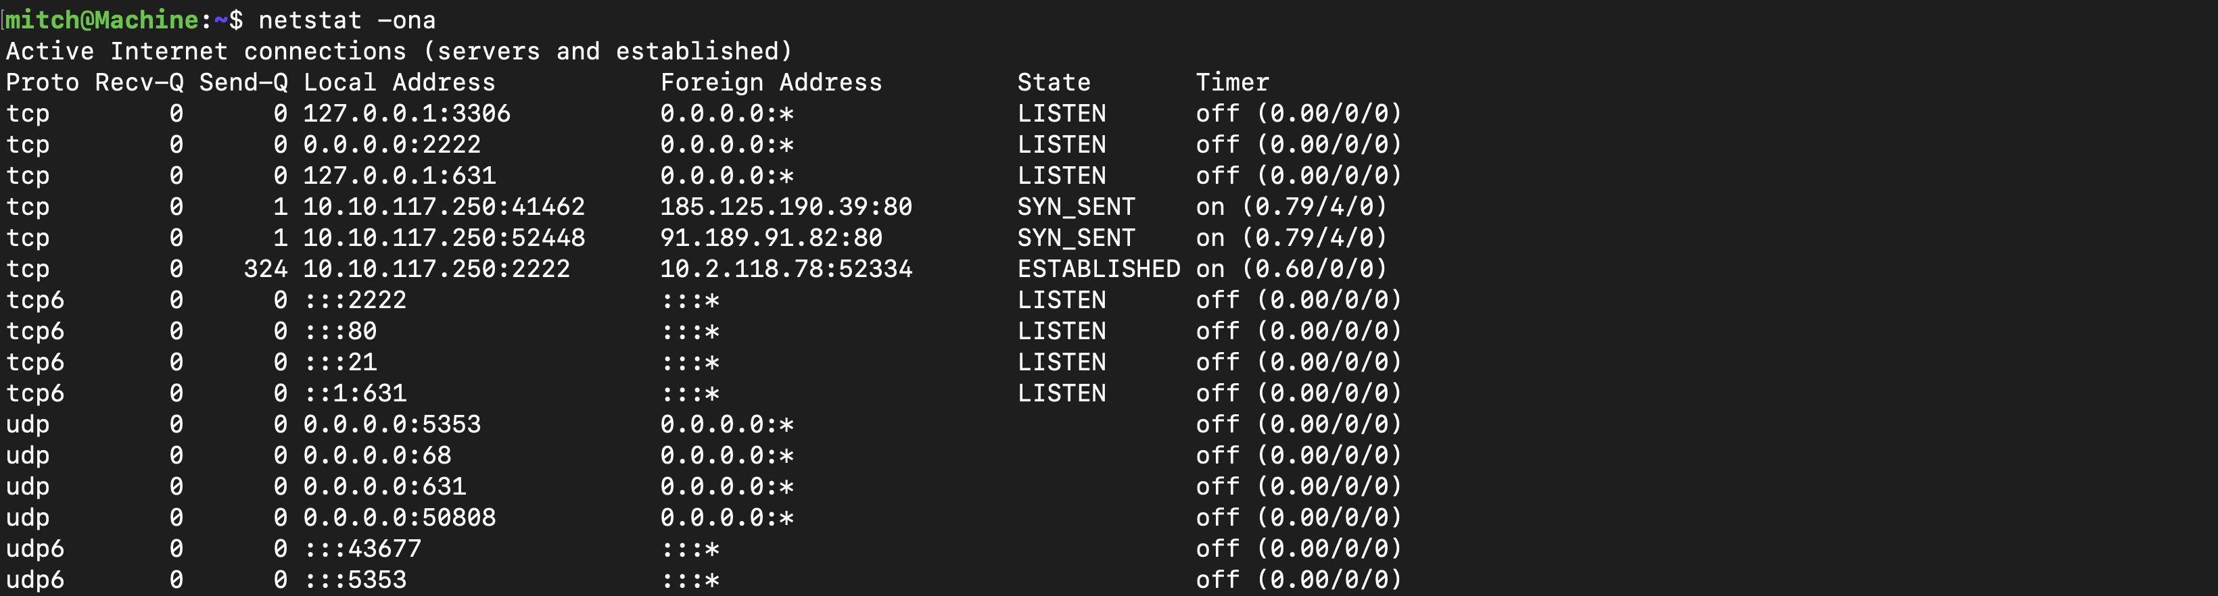Click foreign address 10.2.118.78:52334
The width and height of the screenshot is (2218, 596).
click(x=786, y=269)
